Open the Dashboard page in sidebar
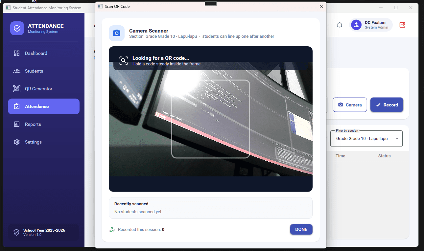 (x=44, y=53)
